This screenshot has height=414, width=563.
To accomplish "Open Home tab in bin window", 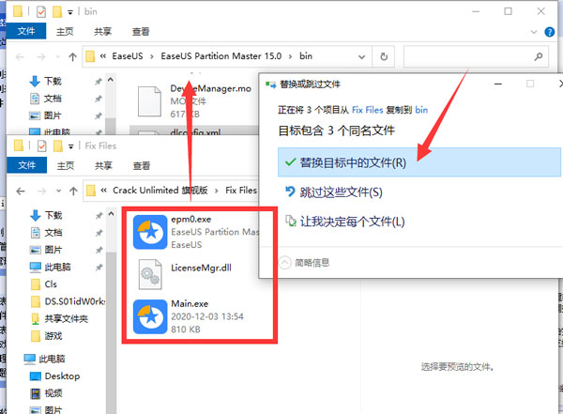I will point(65,31).
